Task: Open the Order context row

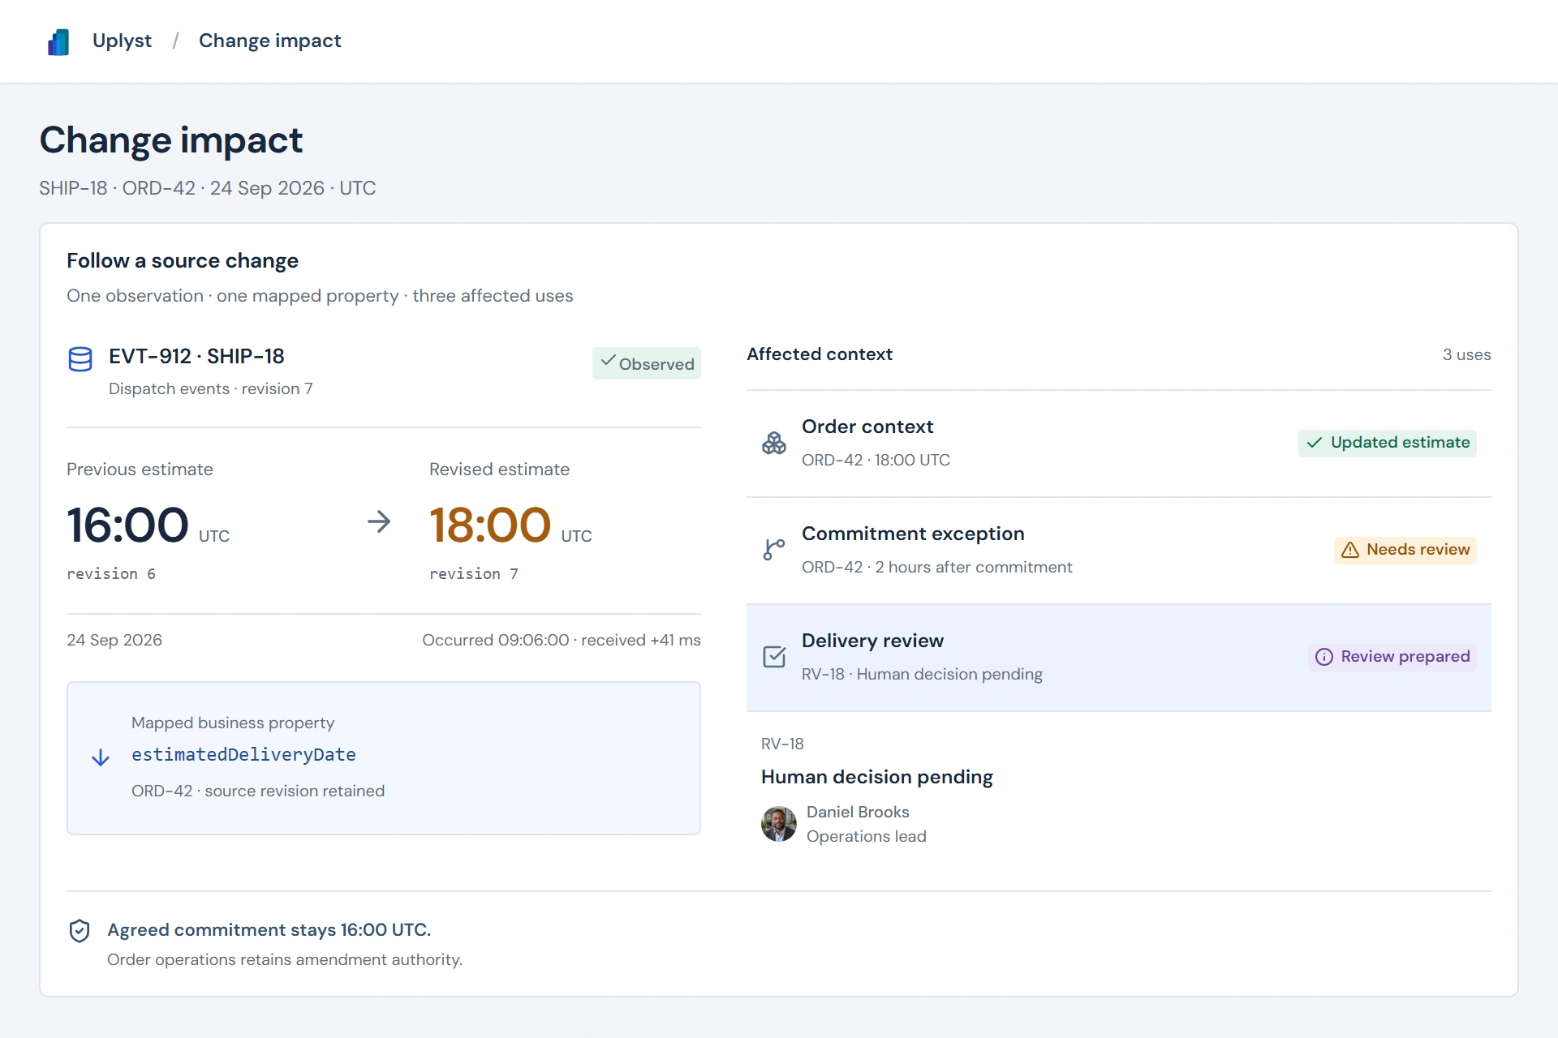Action: coord(1119,444)
